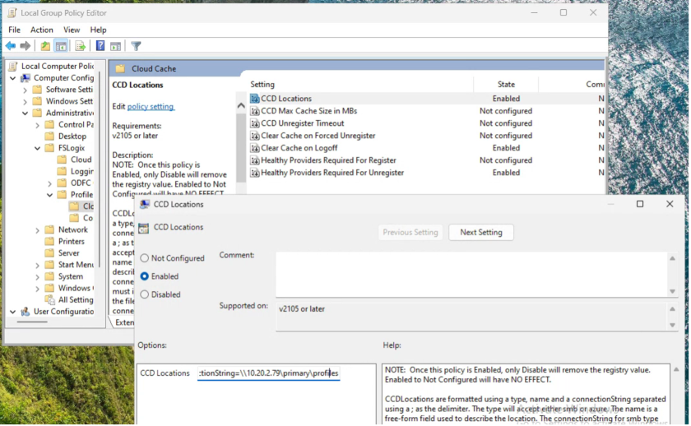
Task: Expand the Control Panel tree node
Action: [38, 125]
